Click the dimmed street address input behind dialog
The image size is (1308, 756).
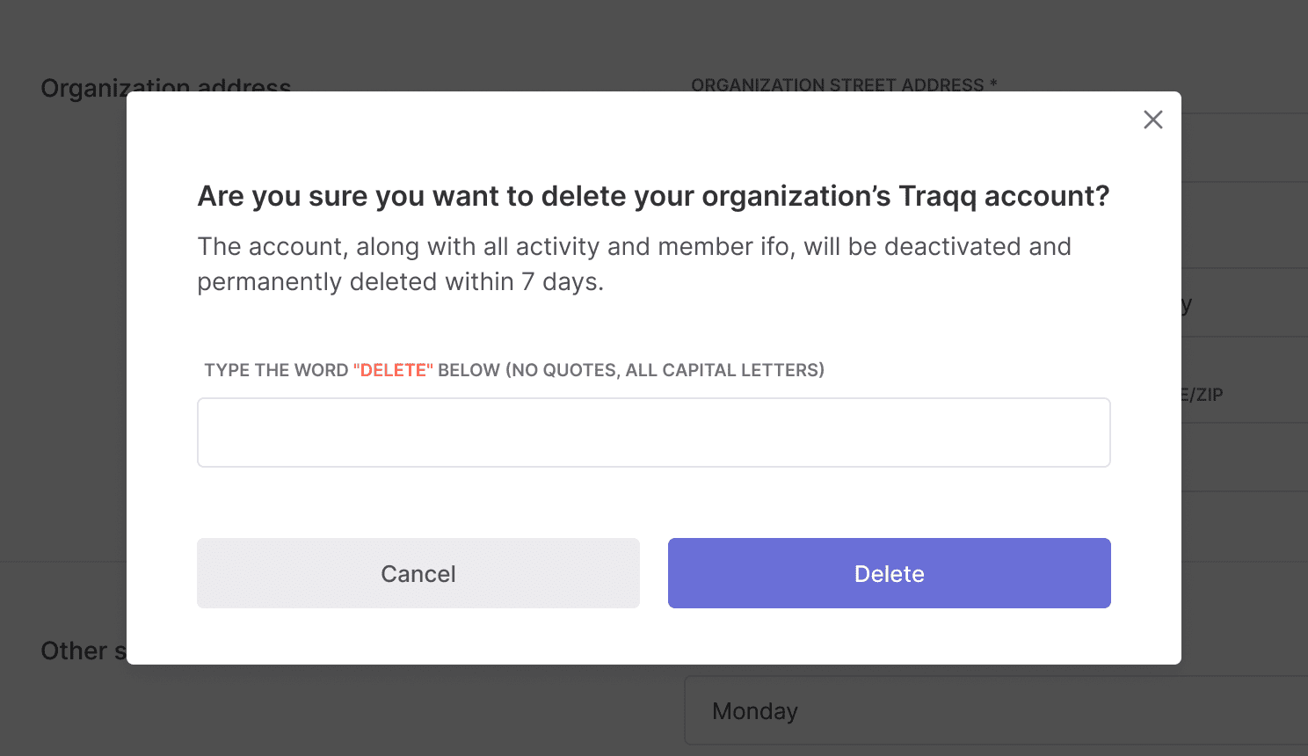1245,147
